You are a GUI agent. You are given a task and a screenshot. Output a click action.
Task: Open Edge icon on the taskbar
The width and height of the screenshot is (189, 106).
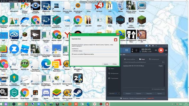[x=88, y=104]
